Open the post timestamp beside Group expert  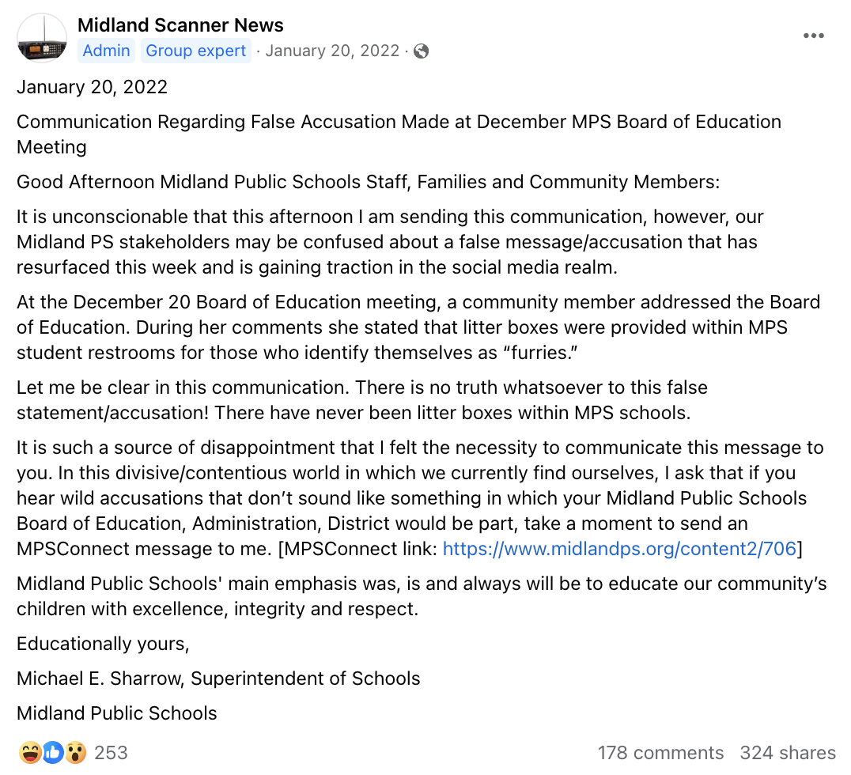(x=332, y=51)
